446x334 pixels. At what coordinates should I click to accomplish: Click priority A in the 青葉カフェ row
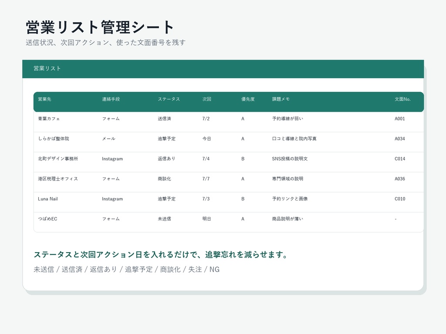click(243, 119)
